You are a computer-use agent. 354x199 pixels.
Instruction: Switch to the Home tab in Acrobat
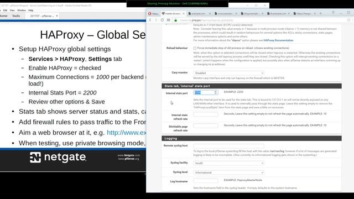(4, 16)
